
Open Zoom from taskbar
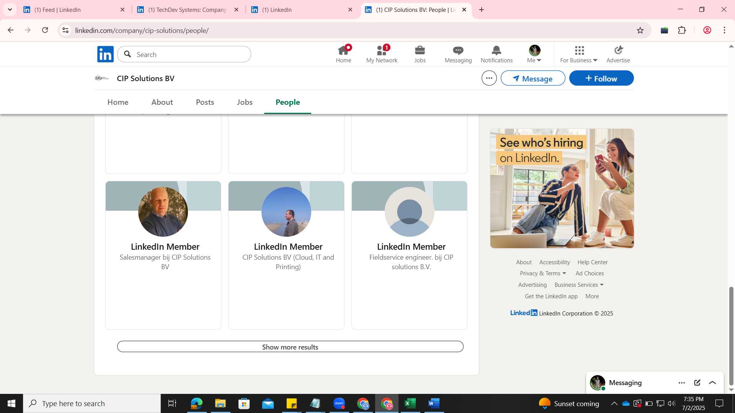coord(339,403)
